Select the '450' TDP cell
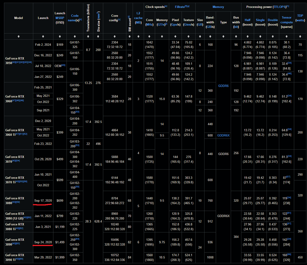This screenshot has height=265, width=307. (x=300, y=258)
